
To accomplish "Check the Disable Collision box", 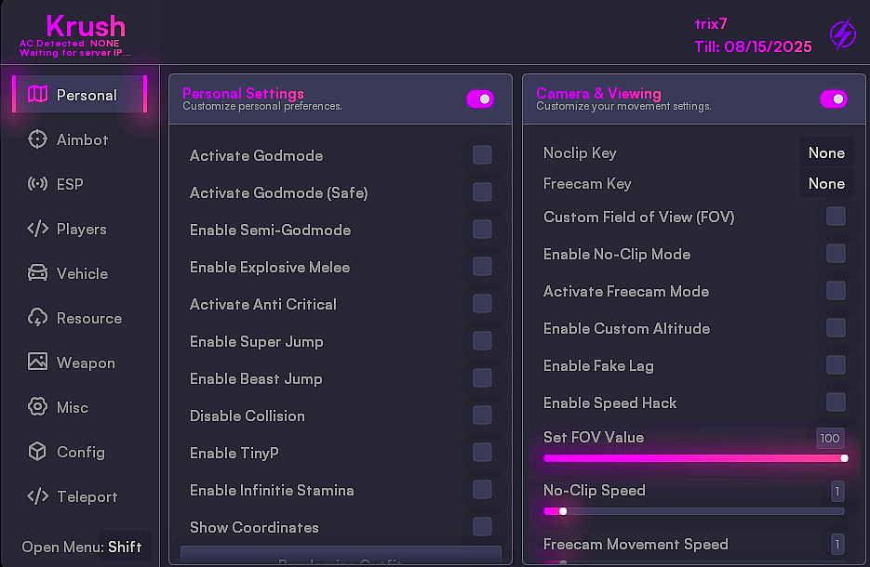I will [x=482, y=415].
